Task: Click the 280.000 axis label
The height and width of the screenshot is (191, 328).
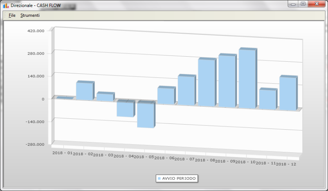Action: [x=36, y=54]
